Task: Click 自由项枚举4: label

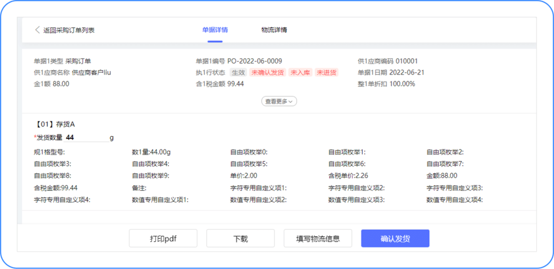Action: pos(151,164)
